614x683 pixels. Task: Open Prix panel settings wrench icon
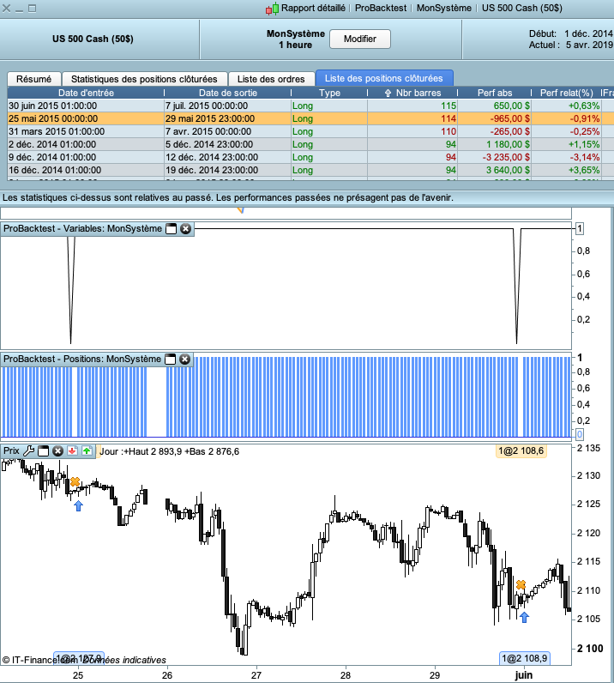29,450
